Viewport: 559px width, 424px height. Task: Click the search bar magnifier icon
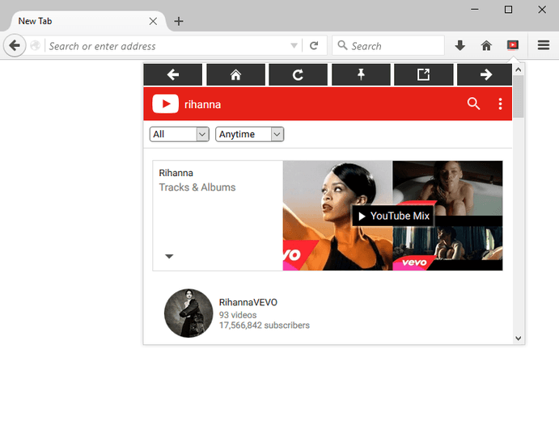(342, 45)
